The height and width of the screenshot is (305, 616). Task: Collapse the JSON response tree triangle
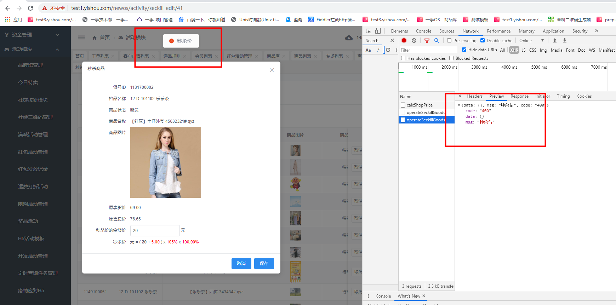[459, 105]
